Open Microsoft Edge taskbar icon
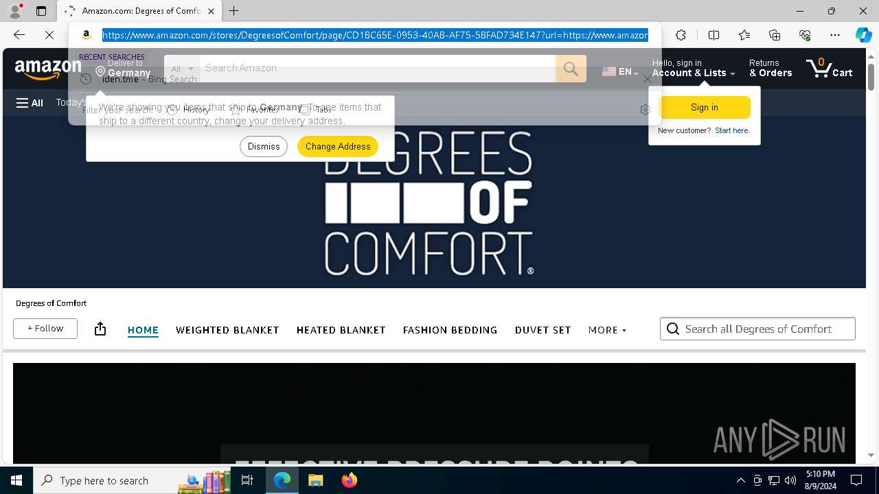The width and height of the screenshot is (879, 494). click(282, 480)
